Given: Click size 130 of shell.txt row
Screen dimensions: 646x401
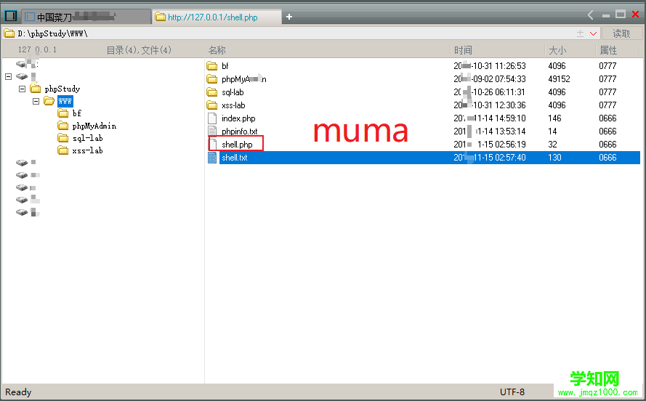Looking at the screenshot, I should click(554, 158).
